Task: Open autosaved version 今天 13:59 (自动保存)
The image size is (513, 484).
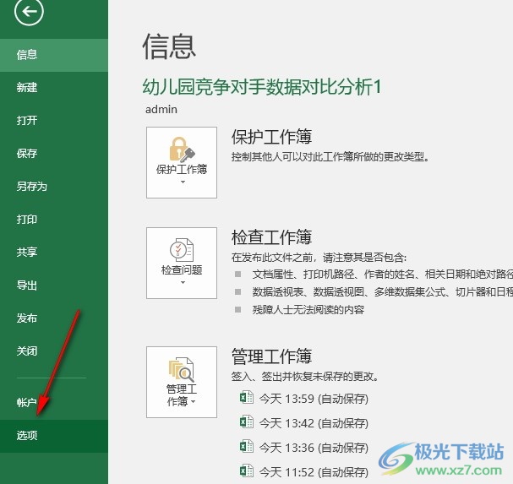Action: [x=314, y=399]
